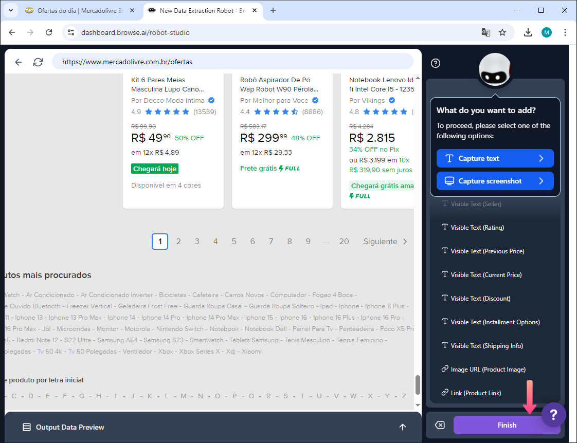This screenshot has height=443, width=577.
Task: Click the translate page icon
Action: 485,32
